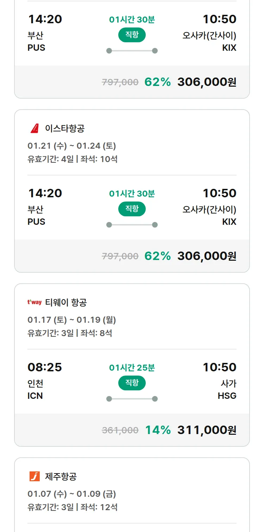Select the 08:25 departure time
Screen dimensions: 264x532
point(45,367)
